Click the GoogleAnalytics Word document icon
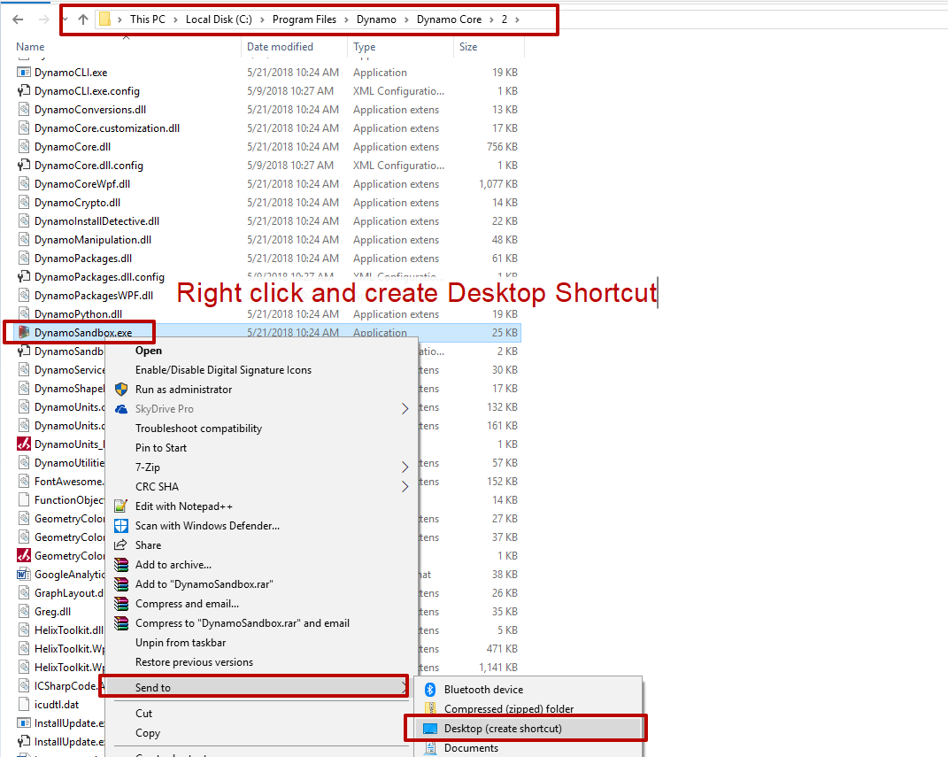Viewport: 948px width, 757px height. [24, 575]
